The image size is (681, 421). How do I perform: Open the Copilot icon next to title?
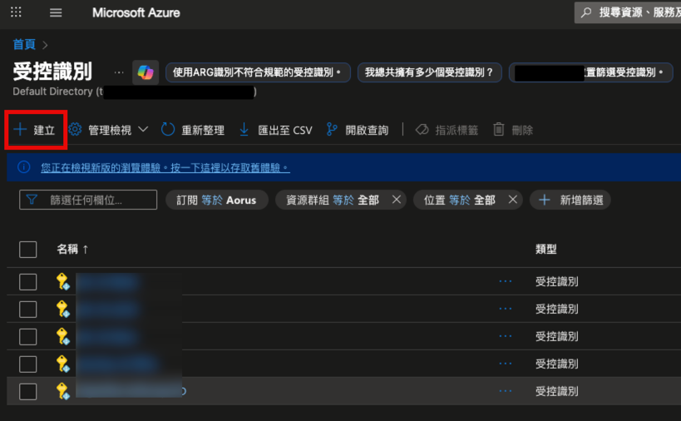[x=146, y=72]
